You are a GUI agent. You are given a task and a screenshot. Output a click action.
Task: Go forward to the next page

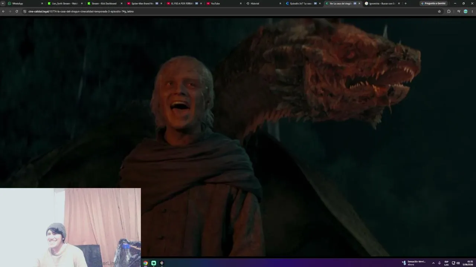pyautogui.click(x=10, y=11)
